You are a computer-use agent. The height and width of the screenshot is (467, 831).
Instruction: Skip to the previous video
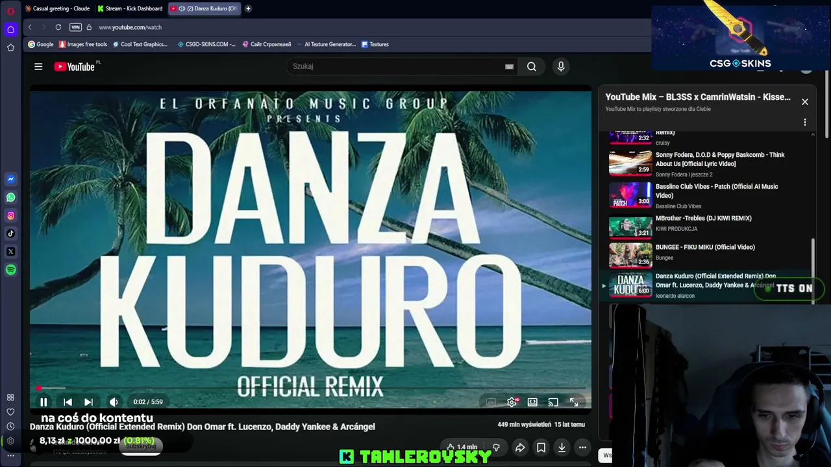tap(68, 402)
